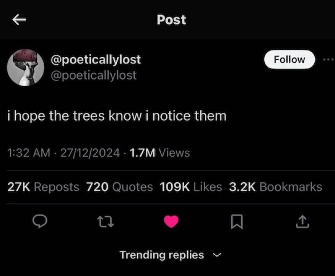Click the reply speech bubble icon
This screenshot has height=276, width=335.
[x=41, y=222]
